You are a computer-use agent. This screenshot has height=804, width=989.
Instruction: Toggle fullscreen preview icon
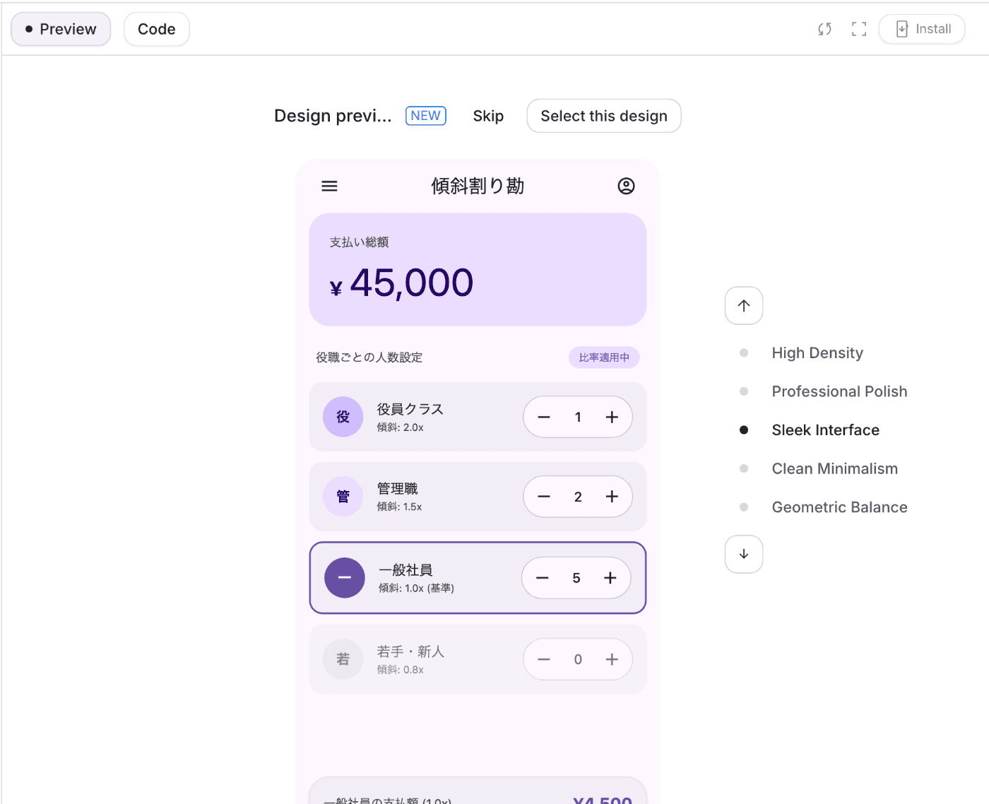(x=858, y=29)
